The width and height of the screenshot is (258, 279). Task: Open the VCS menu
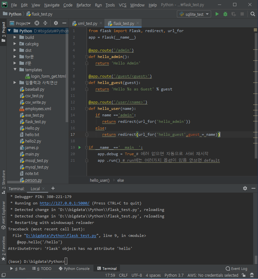tap(123, 5)
